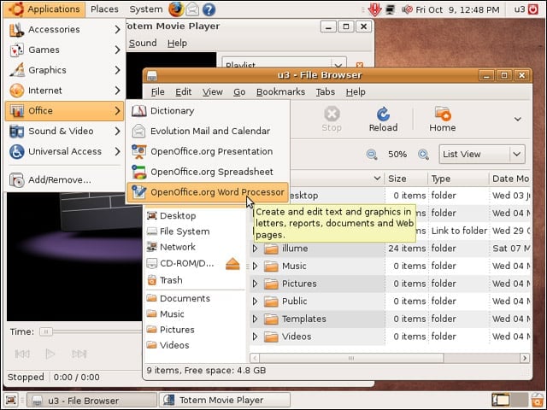Image resolution: width=547 pixels, height=410 pixels.
Task: Open Tabs menu in File Browser
Action: (x=326, y=92)
